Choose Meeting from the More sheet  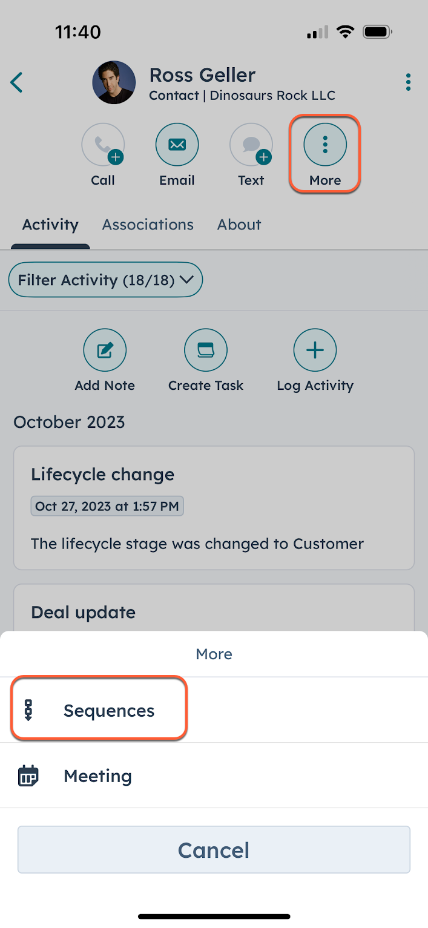pos(97,775)
